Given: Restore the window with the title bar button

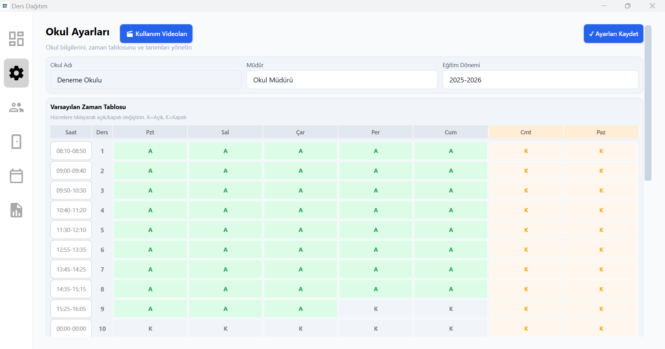Looking at the screenshot, I should (628, 6).
